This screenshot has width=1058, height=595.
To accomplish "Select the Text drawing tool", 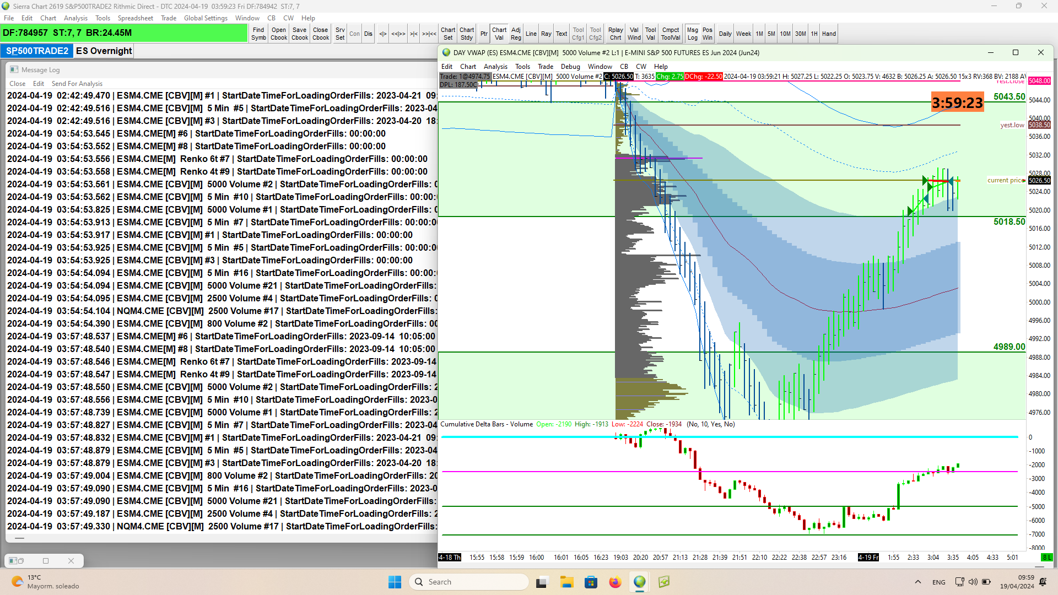I will pyautogui.click(x=561, y=34).
